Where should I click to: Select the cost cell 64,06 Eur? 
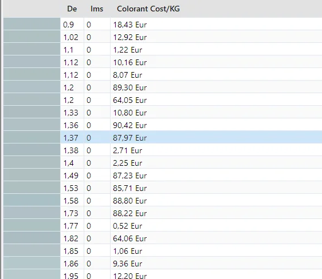[130, 238]
